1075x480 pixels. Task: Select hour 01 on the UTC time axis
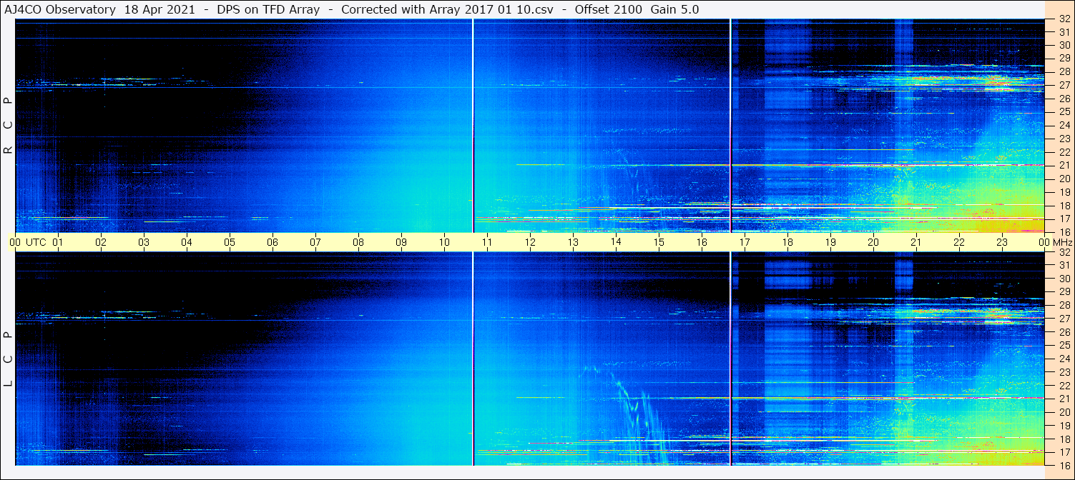(58, 242)
